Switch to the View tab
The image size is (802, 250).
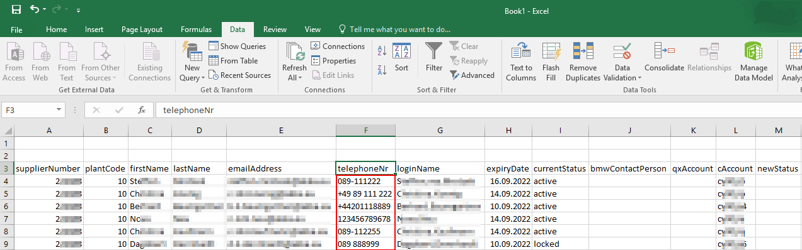312,30
